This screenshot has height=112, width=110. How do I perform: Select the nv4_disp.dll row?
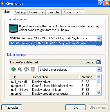coord(53,82)
